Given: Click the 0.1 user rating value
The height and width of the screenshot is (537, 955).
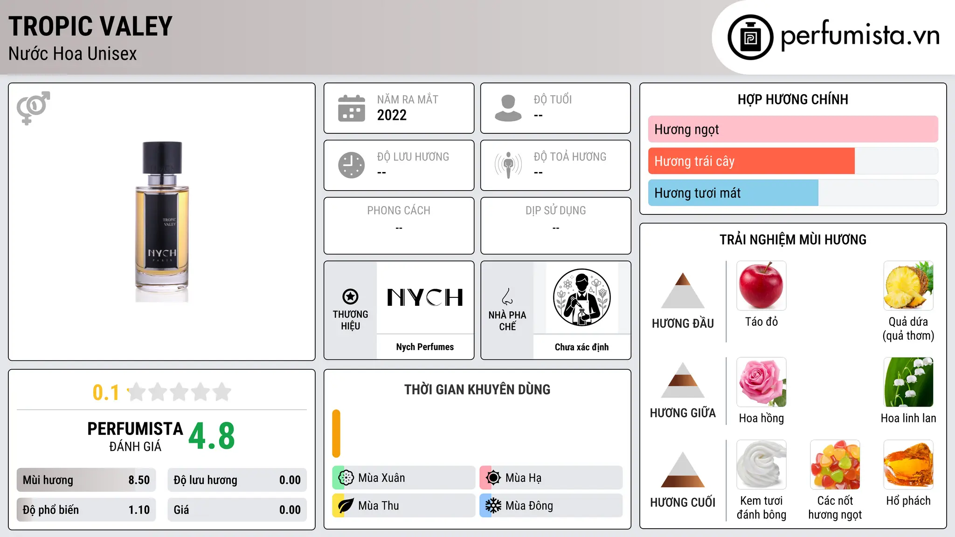Looking at the screenshot, I should pos(106,392).
